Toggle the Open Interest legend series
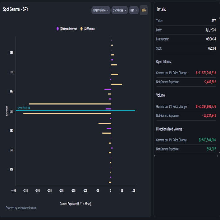This screenshot has width=220, height=220. pos(66,29)
